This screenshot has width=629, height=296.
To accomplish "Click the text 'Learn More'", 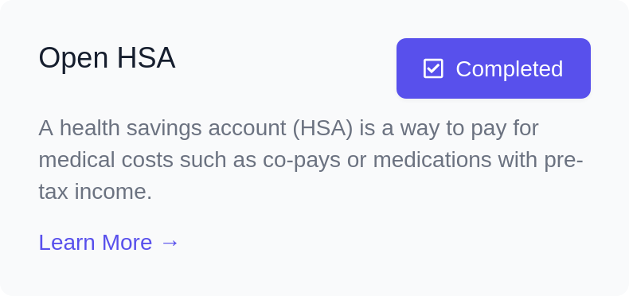I will point(96,243).
